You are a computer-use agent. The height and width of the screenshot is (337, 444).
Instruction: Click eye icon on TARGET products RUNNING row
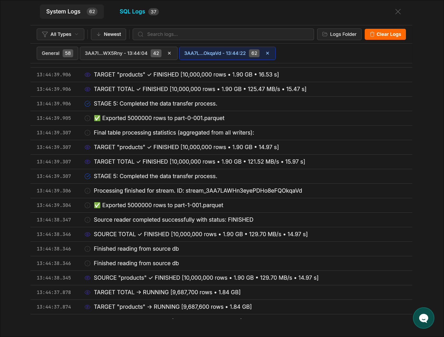tap(87, 307)
